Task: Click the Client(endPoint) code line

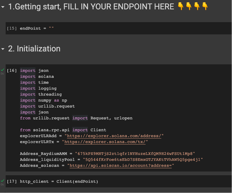Action: pyautogui.click(x=59, y=181)
